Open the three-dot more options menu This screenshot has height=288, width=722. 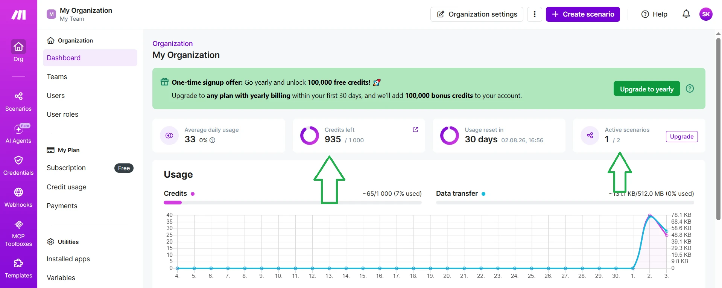coord(534,14)
